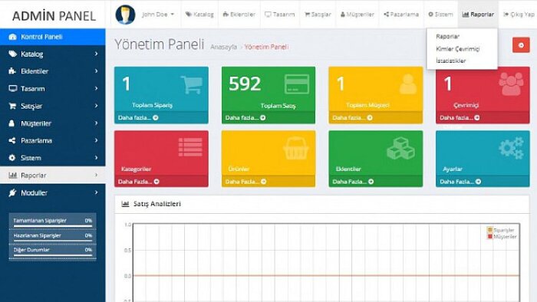
Task: Click Daha Fazla on Ürünler card
Action: point(246,182)
